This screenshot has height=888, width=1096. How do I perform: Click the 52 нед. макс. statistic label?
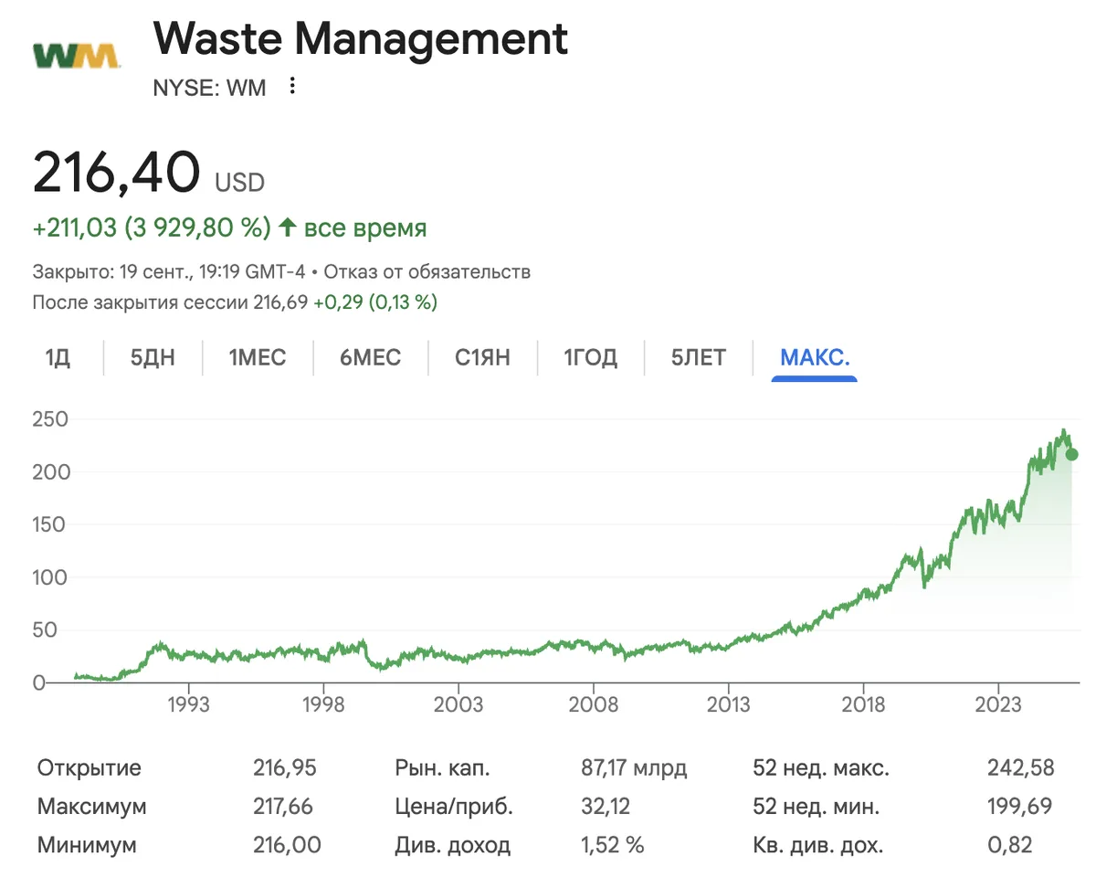(820, 768)
